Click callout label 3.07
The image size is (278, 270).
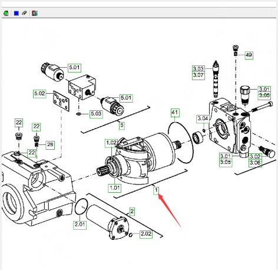(x=198, y=76)
